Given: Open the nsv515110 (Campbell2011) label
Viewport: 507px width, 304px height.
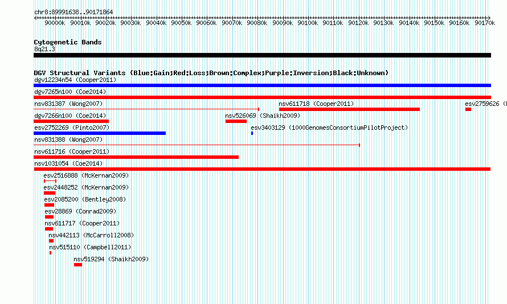Looking at the screenshot, I should click(90, 247).
